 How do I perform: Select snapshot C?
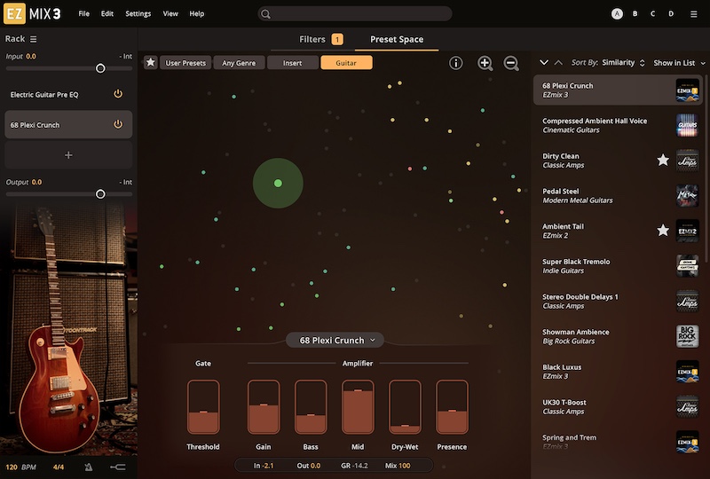[x=652, y=14]
